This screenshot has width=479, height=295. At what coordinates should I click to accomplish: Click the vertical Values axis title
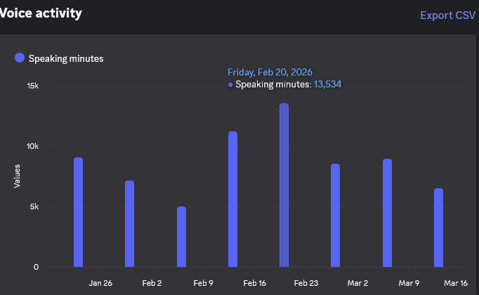tap(17, 176)
